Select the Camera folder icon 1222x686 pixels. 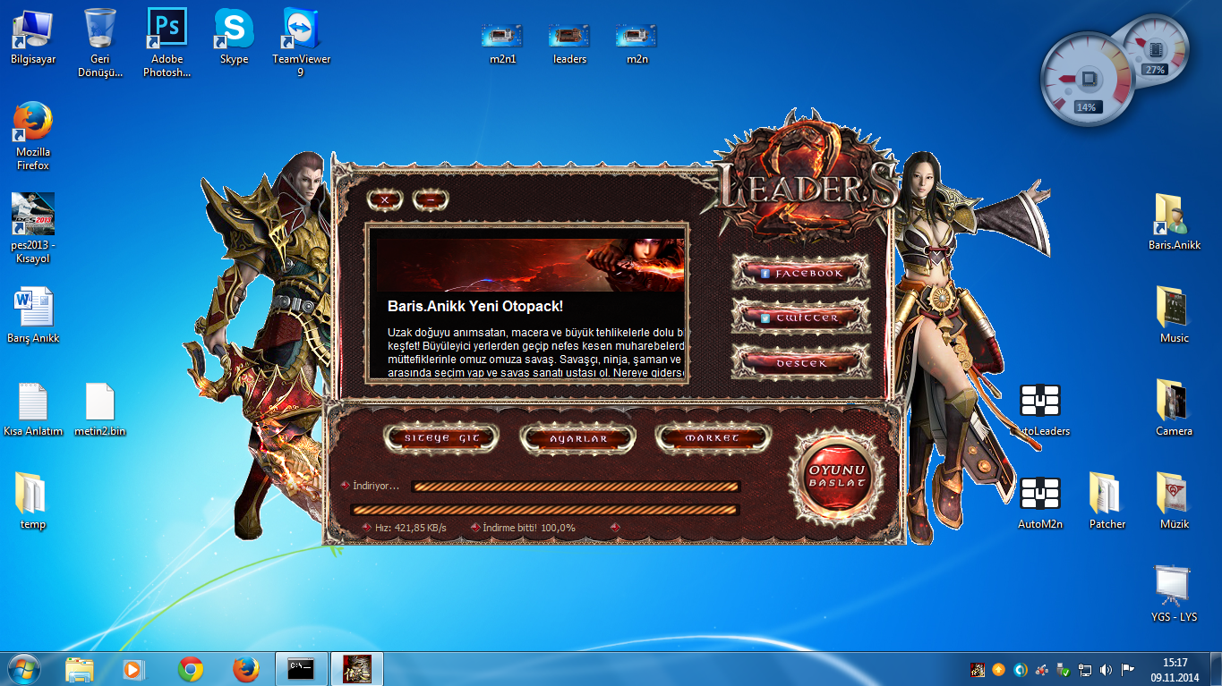pos(1175,408)
